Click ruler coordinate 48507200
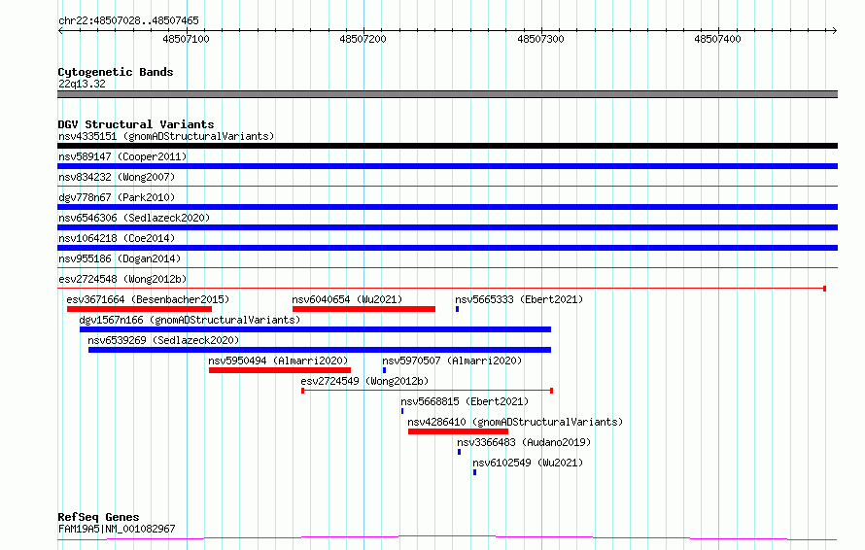Viewport: 865px width, 550px height. [363, 39]
